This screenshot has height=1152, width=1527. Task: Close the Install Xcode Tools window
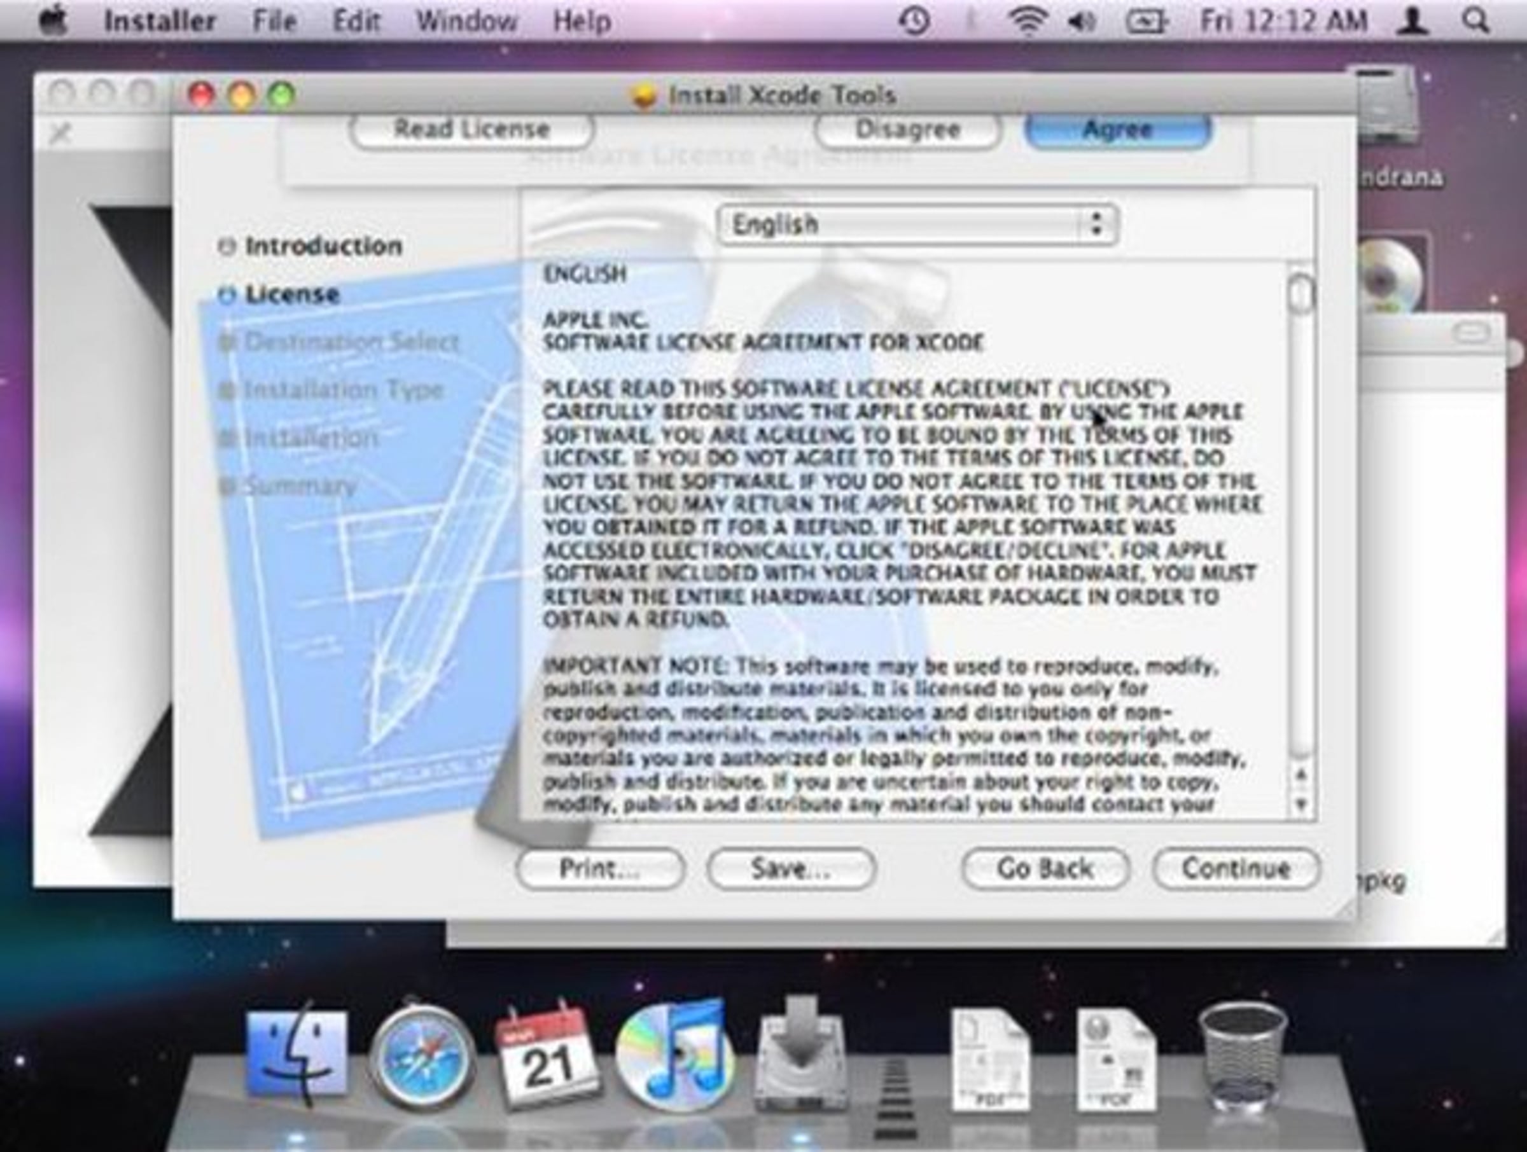(202, 95)
